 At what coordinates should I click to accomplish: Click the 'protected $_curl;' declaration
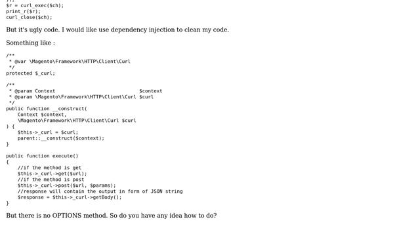[31, 73]
